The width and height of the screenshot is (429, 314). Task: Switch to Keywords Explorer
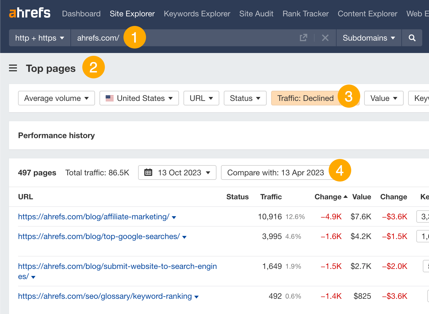(197, 14)
